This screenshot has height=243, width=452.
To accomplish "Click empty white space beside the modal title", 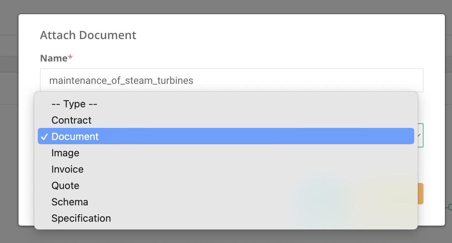I will click(285, 35).
